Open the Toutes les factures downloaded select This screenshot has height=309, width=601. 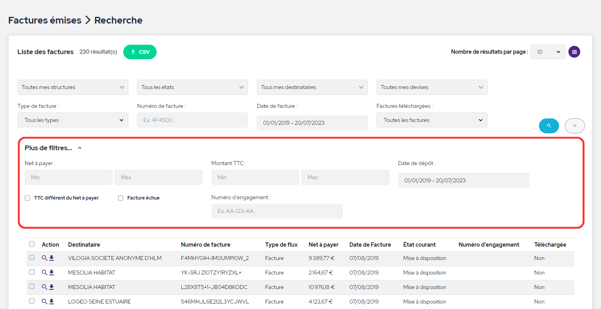coord(432,120)
